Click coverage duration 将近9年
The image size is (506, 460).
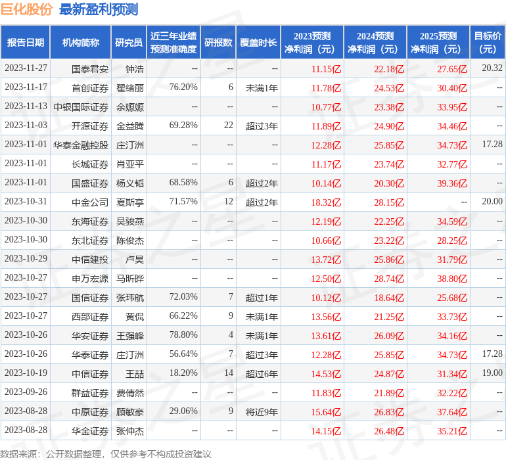(262, 412)
